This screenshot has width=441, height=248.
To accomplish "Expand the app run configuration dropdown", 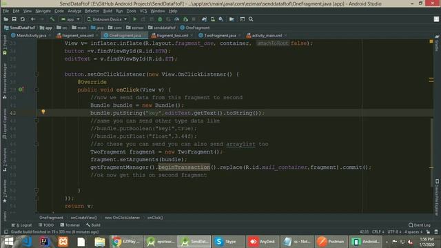I will 70,19.
